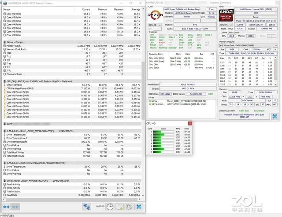Image resolution: width=282 pixels, height=217 pixels.
Task: Click the Sensor column header
Action: [7, 9]
